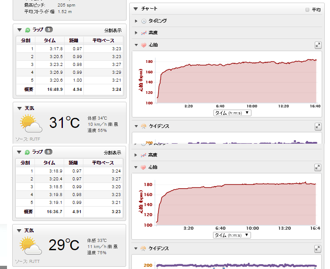Sort by タイム header in the 16:48.9 lap table
This screenshot has height=269, width=330.
pyautogui.click(x=50, y=41)
